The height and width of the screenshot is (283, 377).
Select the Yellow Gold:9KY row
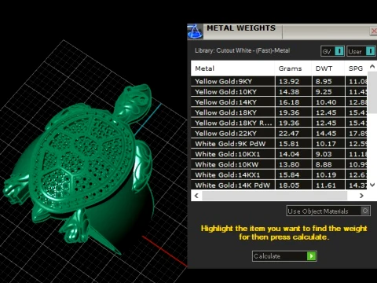click(x=280, y=81)
